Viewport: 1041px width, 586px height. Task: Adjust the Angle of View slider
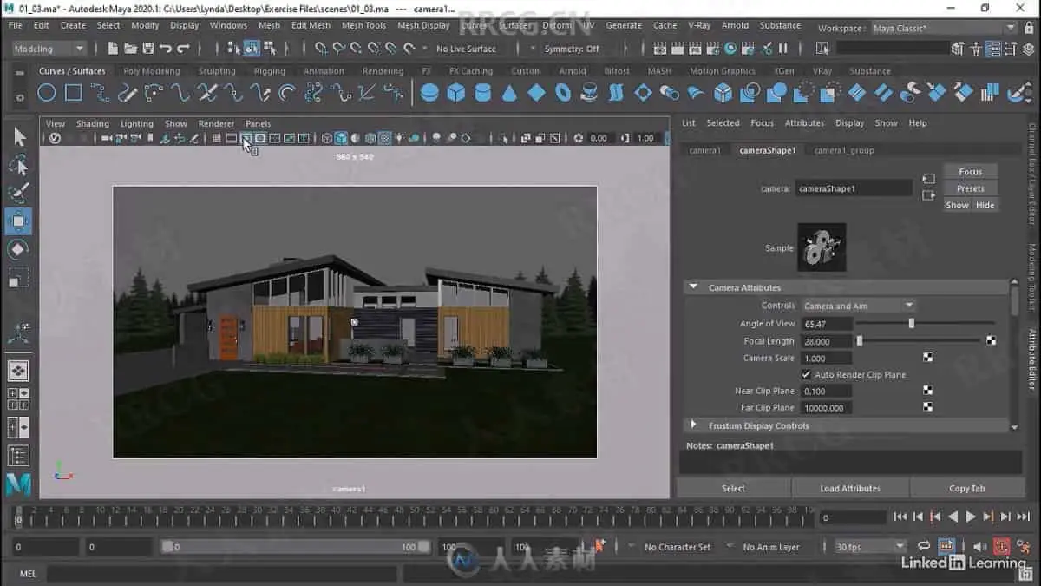(x=911, y=324)
